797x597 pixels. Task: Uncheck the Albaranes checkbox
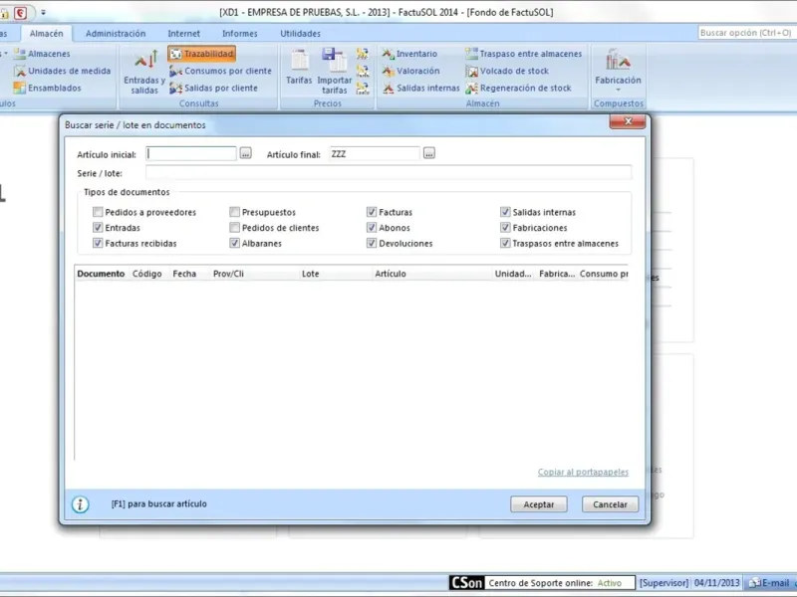(234, 243)
